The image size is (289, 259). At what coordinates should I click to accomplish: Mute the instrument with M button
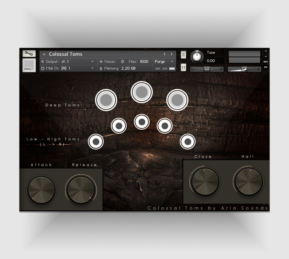coord(183,68)
